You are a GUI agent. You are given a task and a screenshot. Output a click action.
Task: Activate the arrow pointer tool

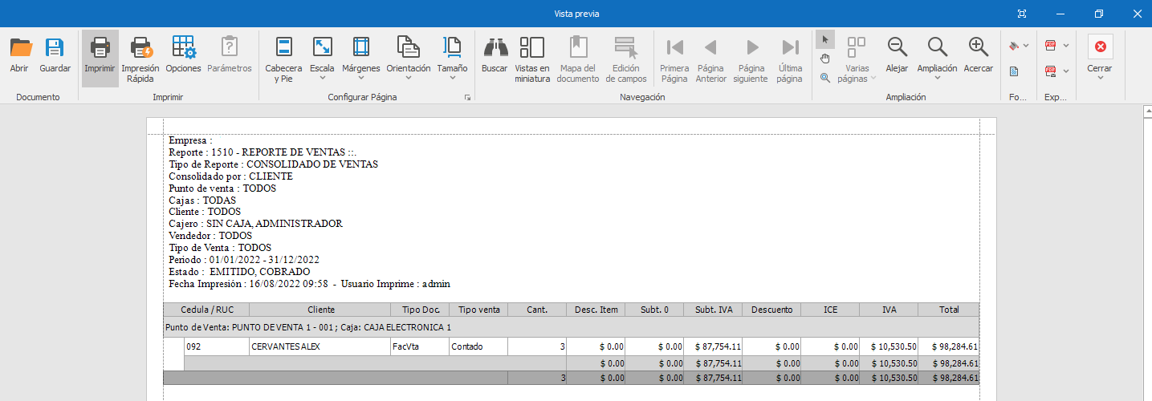pos(825,40)
